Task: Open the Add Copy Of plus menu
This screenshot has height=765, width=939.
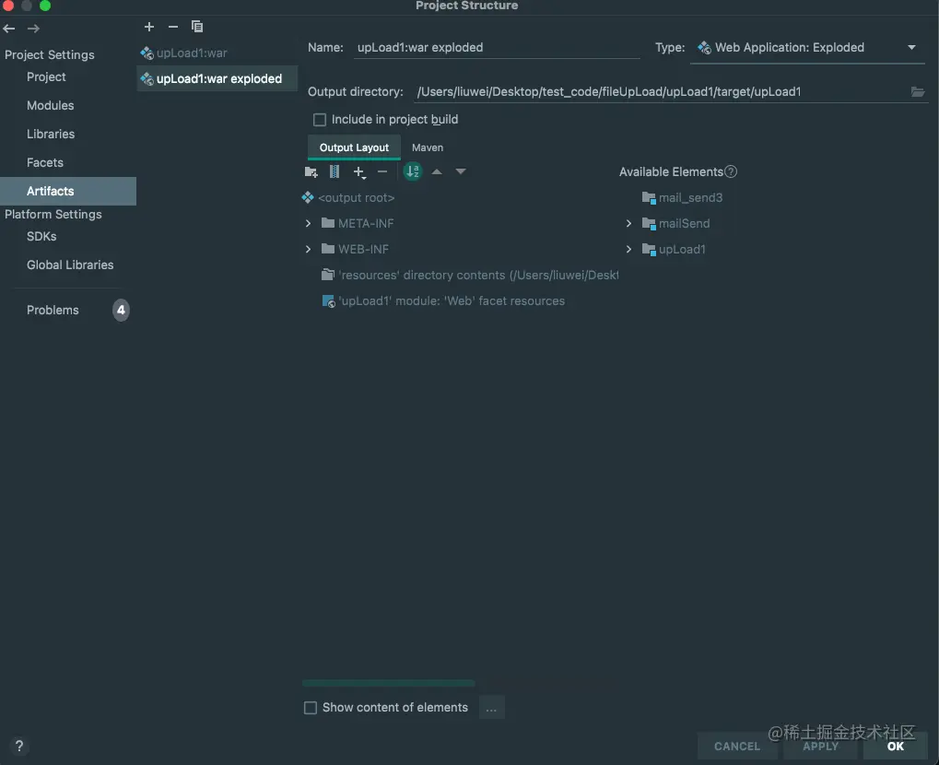Action: pyautogui.click(x=358, y=172)
